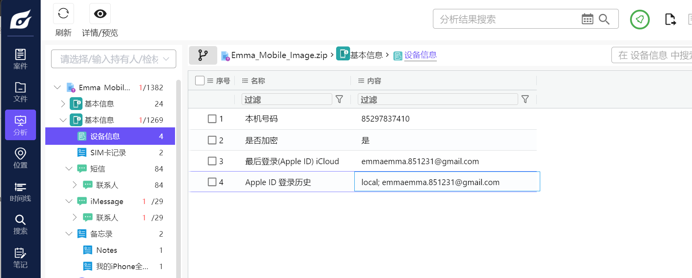The width and height of the screenshot is (692, 278).
Task: Click the filter funnel for 内容 column
Action: tap(525, 100)
